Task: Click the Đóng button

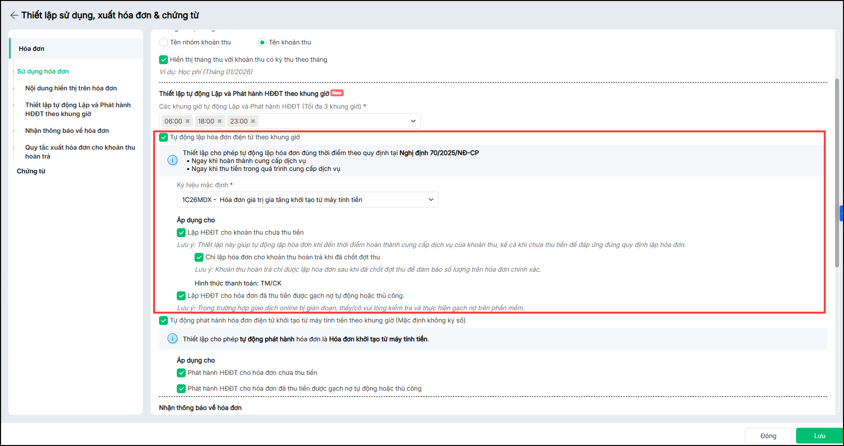Action: [x=768, y=436]
